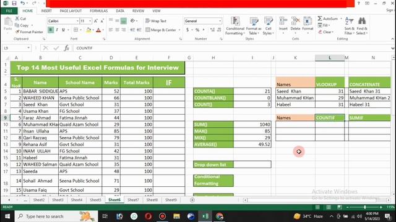Click into the formula bar showing COUNTIF
The width and height of the screenshot is (396, 222).
pyautogui.click(x=232, y=48)
